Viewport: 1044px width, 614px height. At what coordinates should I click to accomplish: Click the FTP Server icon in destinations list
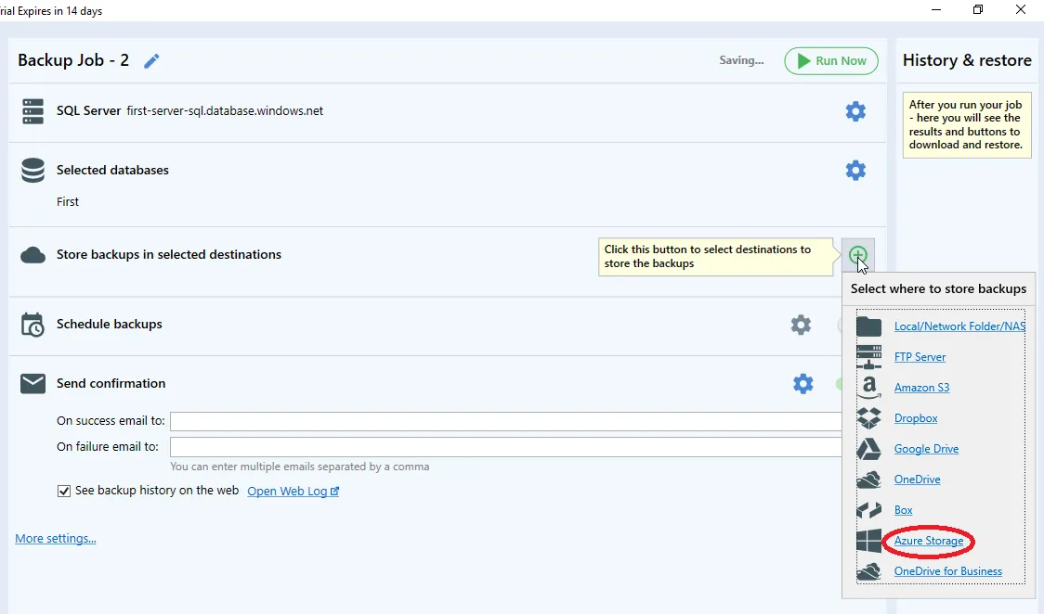click(868, 357)
